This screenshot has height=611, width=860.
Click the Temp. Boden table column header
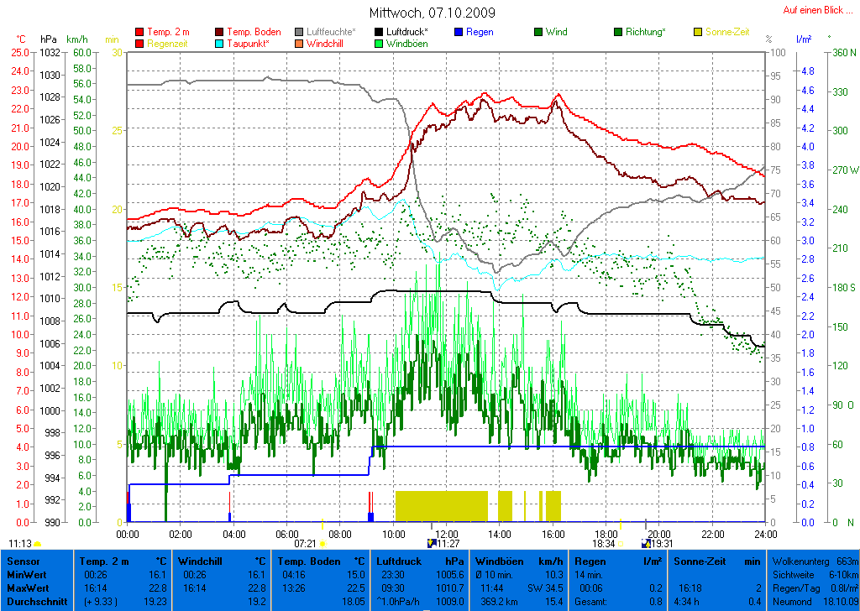tap(322, 560)
